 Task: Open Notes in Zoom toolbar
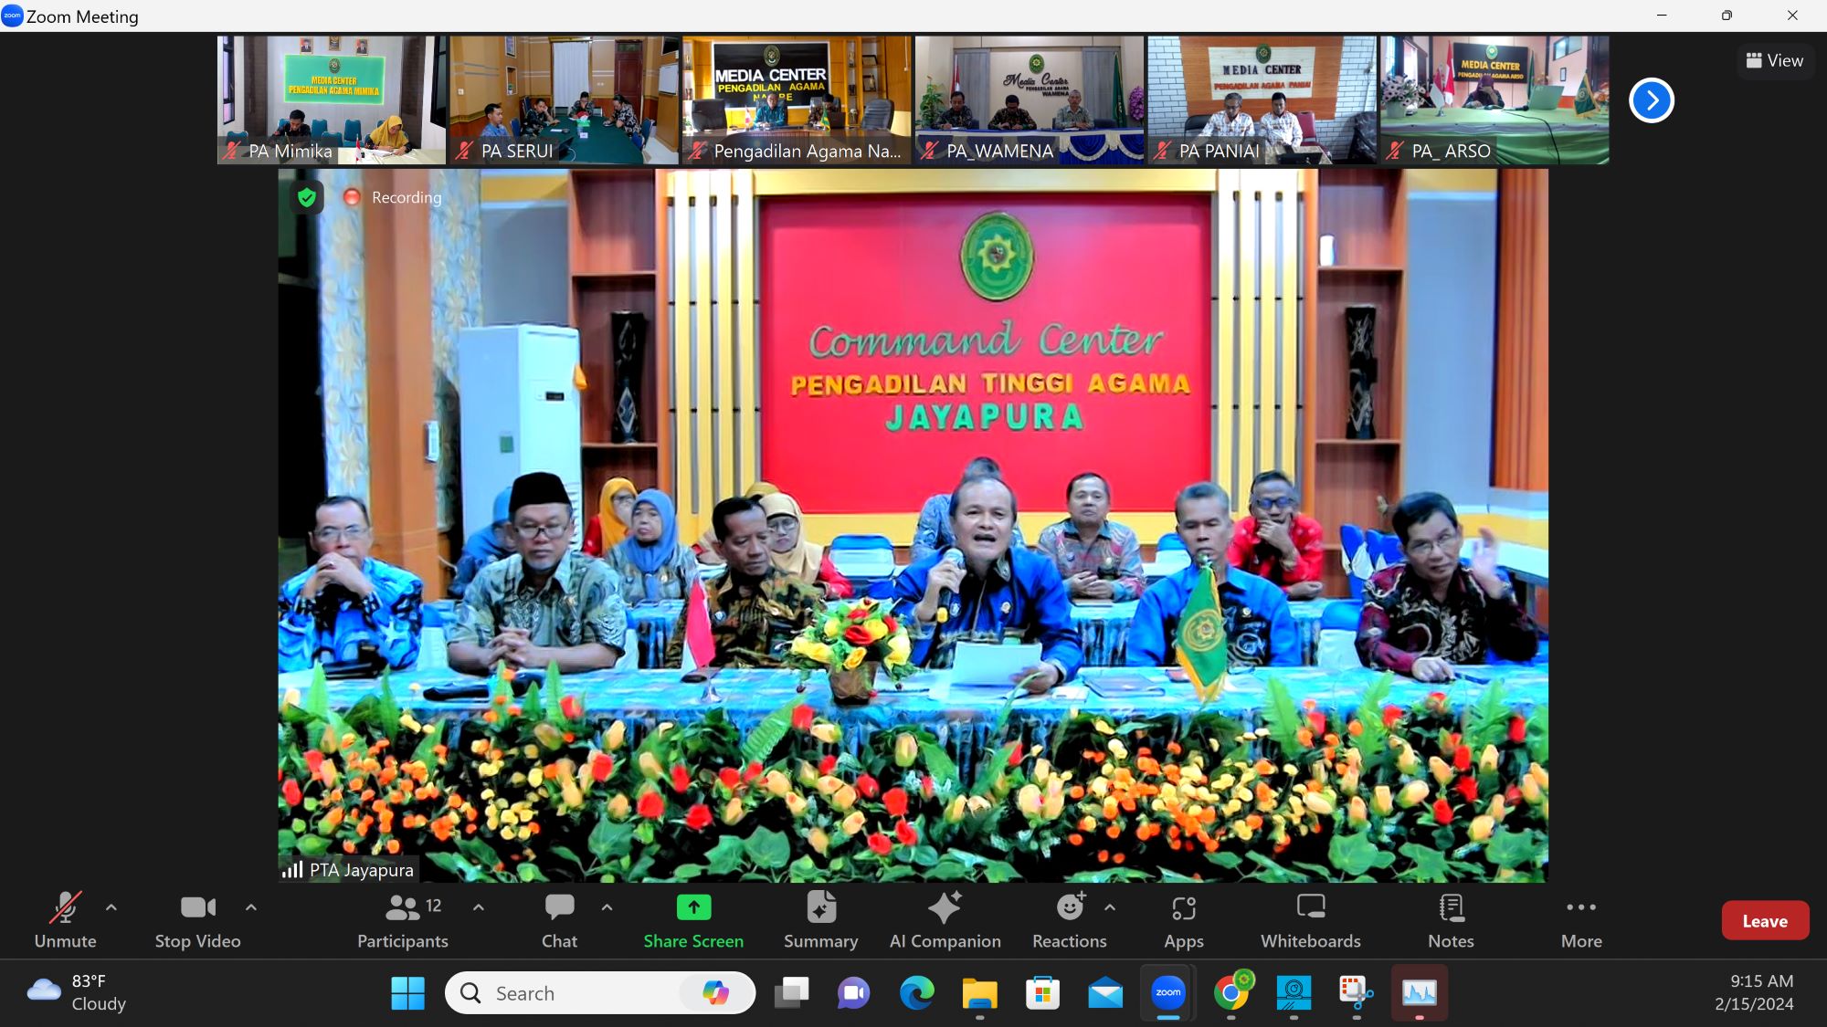pos(1451,920)
